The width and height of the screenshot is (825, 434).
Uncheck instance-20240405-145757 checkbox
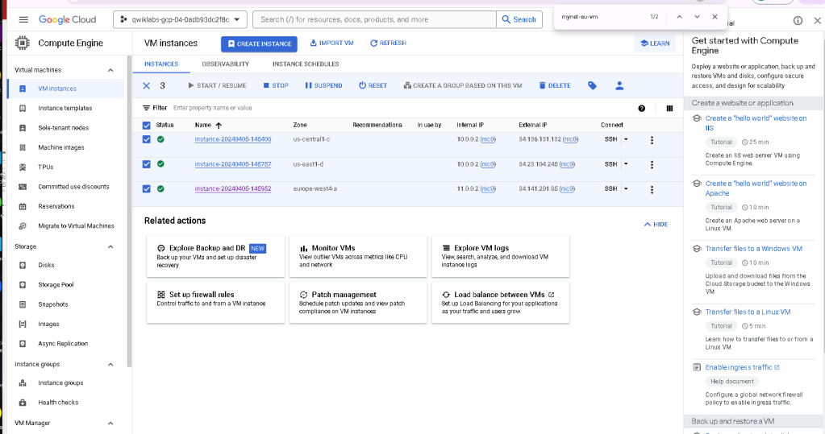(x=146, y=164)
